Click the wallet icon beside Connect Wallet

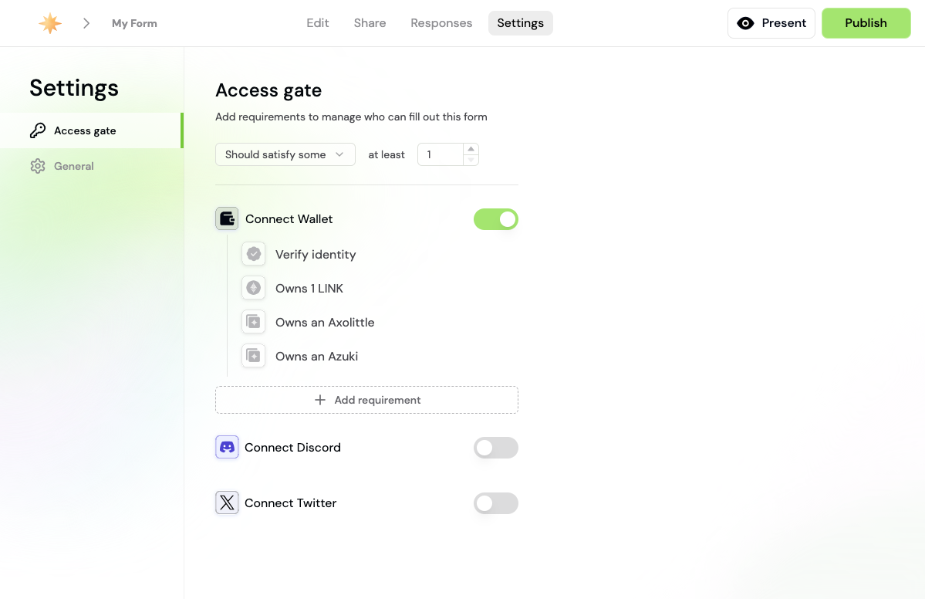[227, 219]
